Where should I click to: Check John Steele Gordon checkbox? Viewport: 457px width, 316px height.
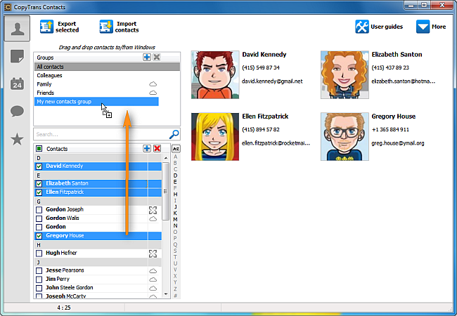pos(39,288)
